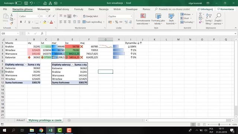This screenshot has height=134, width=238.
Task: Open Formatuj jako tabelę gallery
Action: [x=158, y=19]
